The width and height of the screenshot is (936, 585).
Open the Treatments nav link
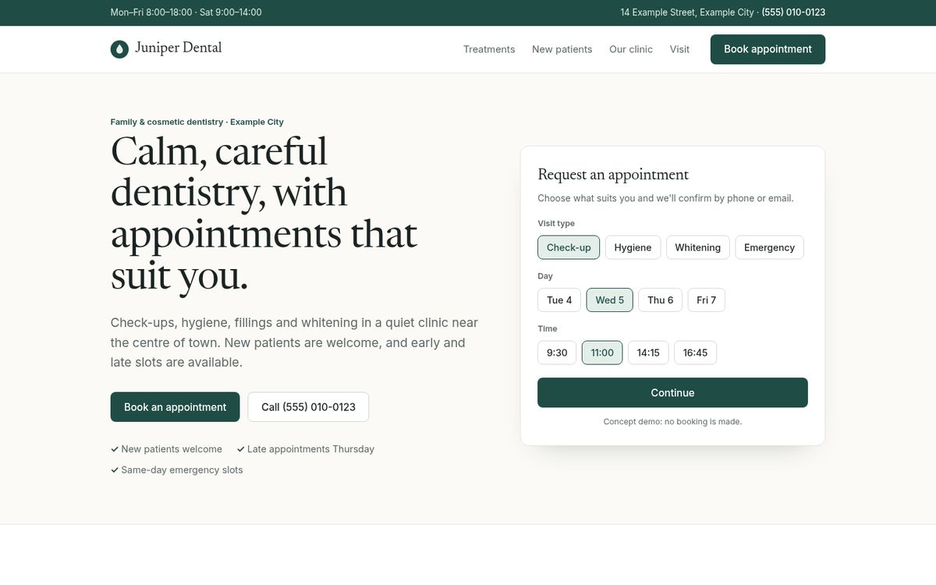coord(489,49)
